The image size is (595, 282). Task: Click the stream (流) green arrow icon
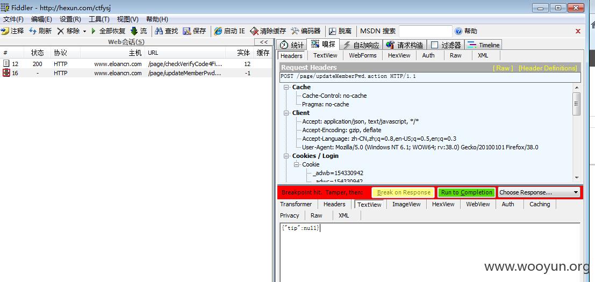pyautogui.click(x=134, y=31)
